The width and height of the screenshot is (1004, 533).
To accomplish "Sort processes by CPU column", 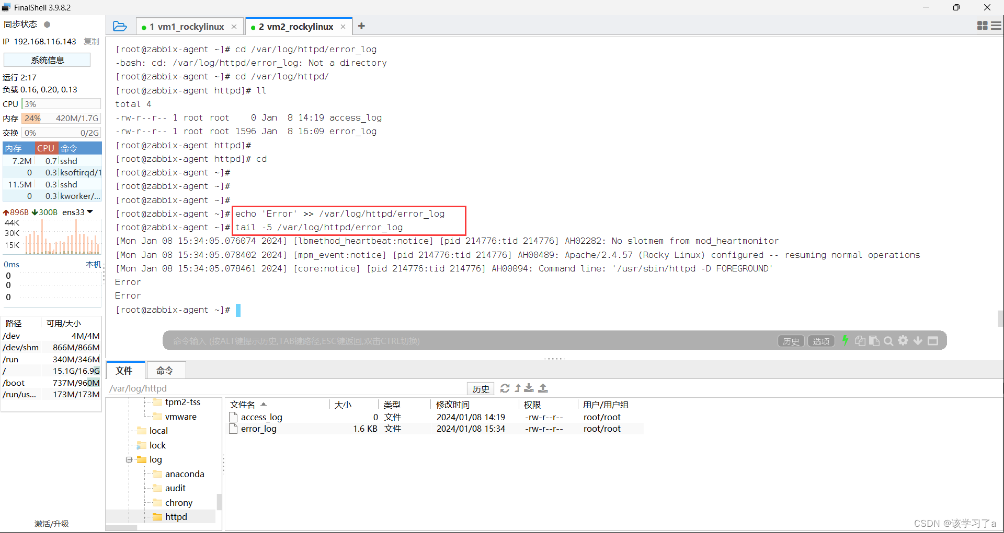I will click(46, 148).
